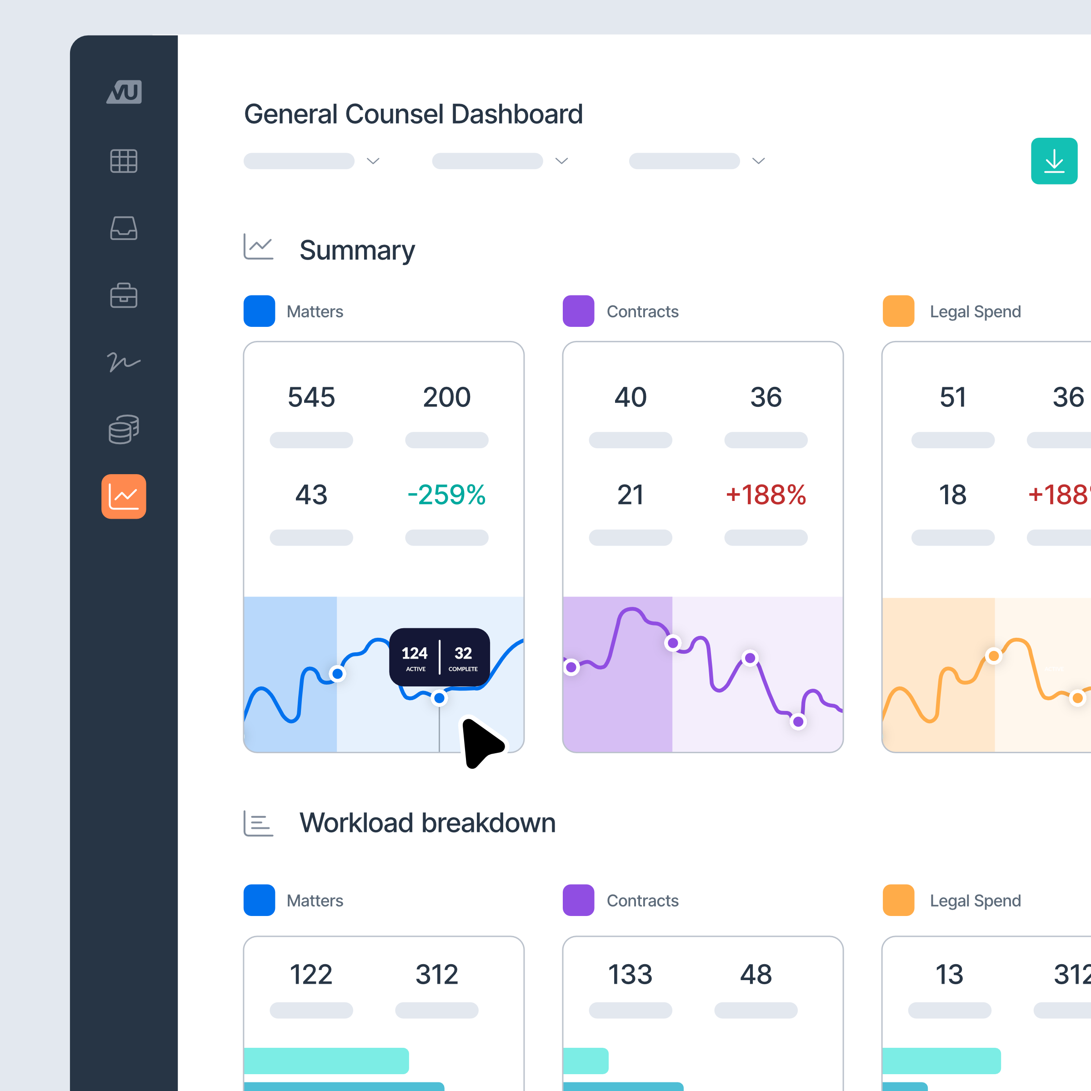Click the teal download button
This screenshot has height=1091, width=1091.
coord(1054,161)
